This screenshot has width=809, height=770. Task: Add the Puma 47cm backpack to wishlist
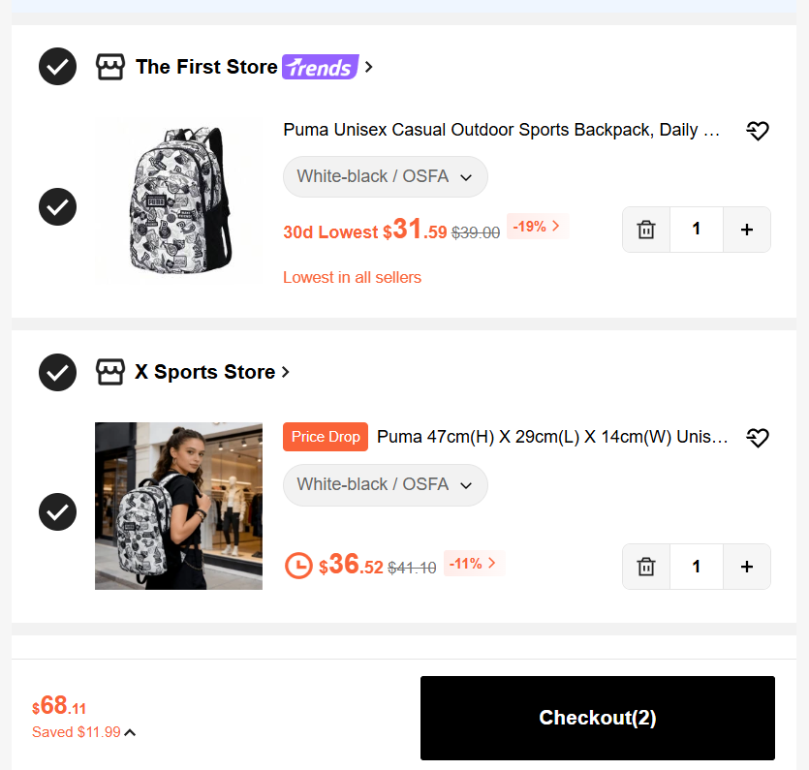(758, 438)
